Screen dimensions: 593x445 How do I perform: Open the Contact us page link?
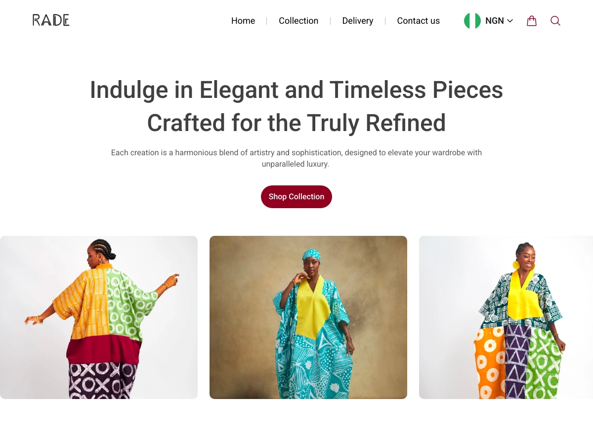(418, 21)
